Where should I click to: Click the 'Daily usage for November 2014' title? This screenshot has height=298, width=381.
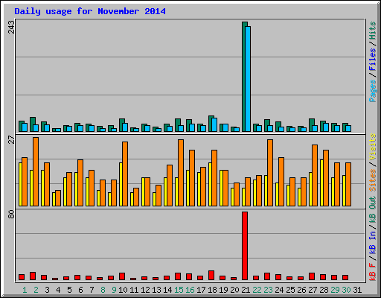coord(90,12)
